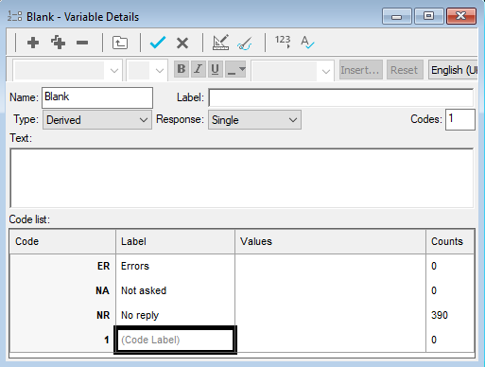
Task: Click the add multiple codes icon
Action: pos(58,43)
